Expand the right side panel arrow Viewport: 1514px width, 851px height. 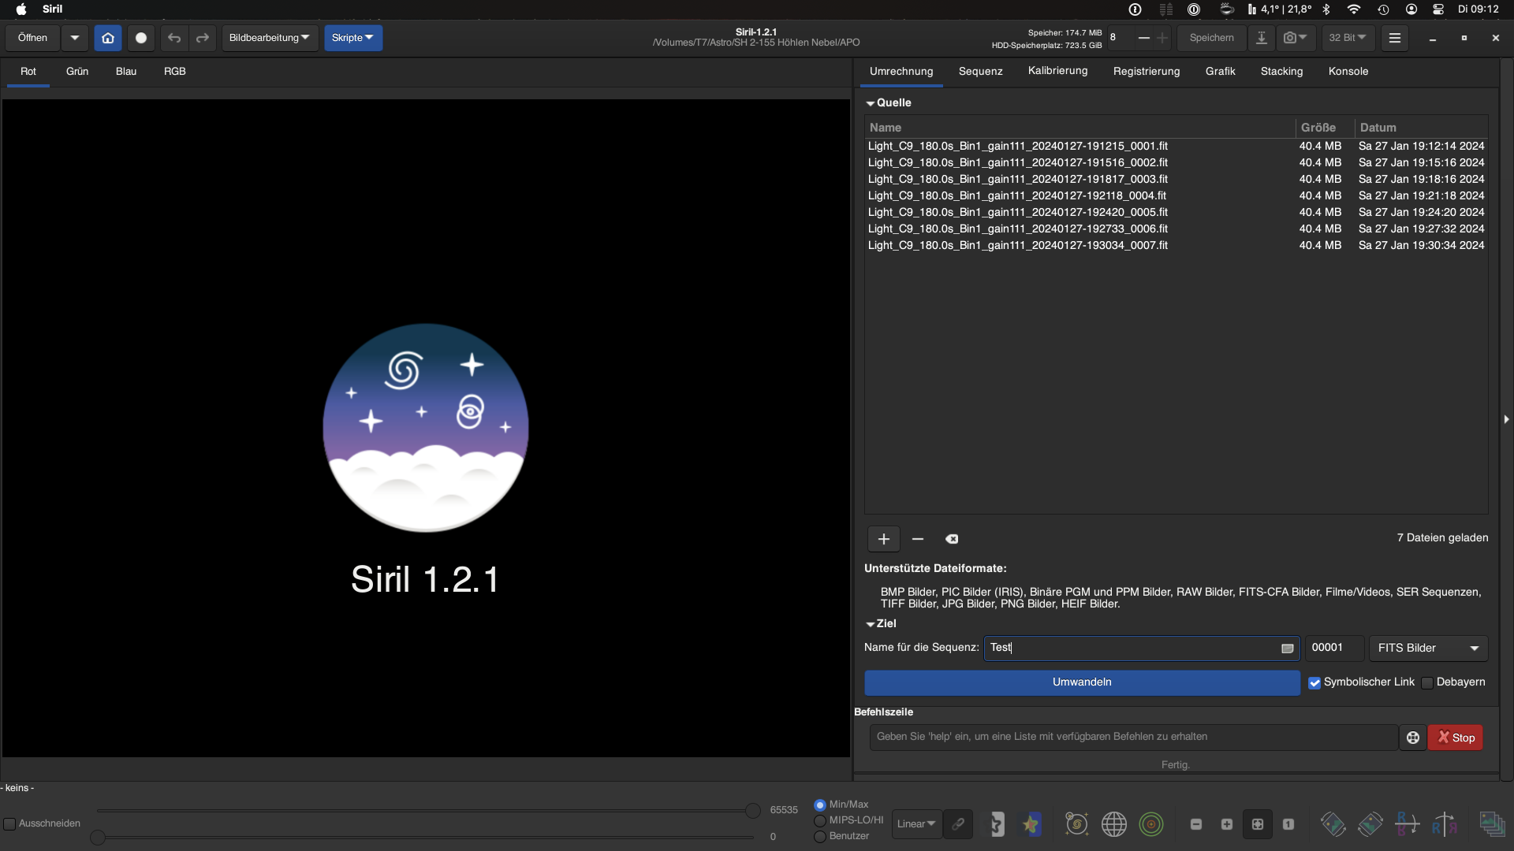click(1506, 419)
